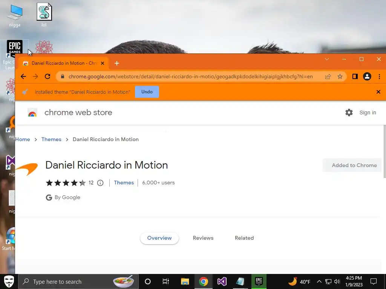The height and width of the screenshot is (289, 386).
Task: Reload the web store page
Action: click(47, 76)
